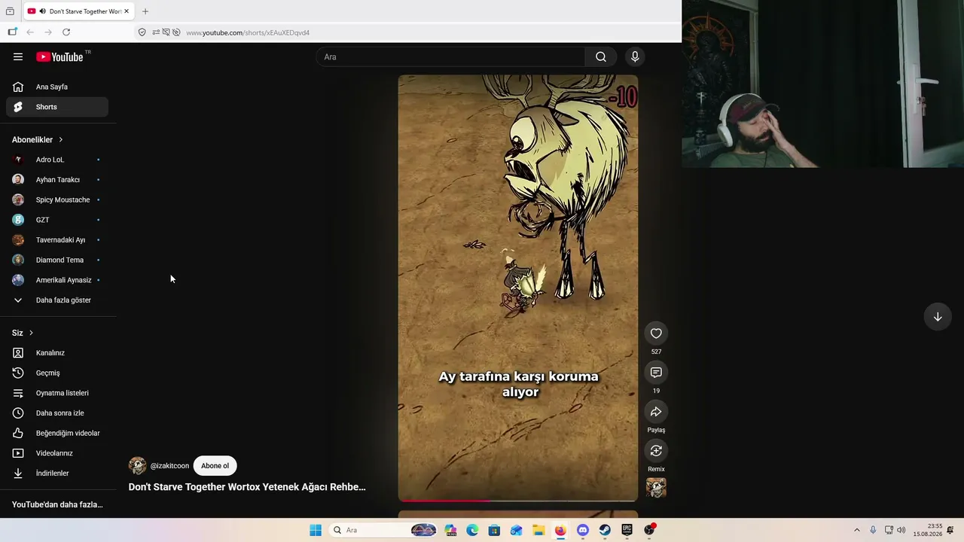Go forward in browser history
This screenshot has width=964, height=542.
click(x=48, y=32)
